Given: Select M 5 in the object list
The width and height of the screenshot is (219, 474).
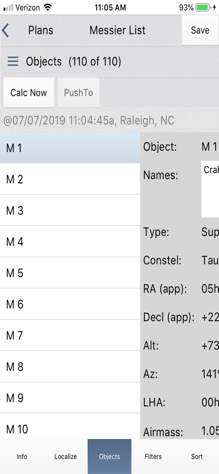Looking at the screenshot, I should (x=70, y=273).
